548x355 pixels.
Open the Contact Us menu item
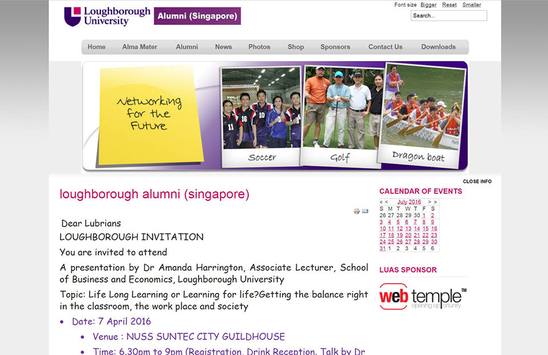coord(385,47)
